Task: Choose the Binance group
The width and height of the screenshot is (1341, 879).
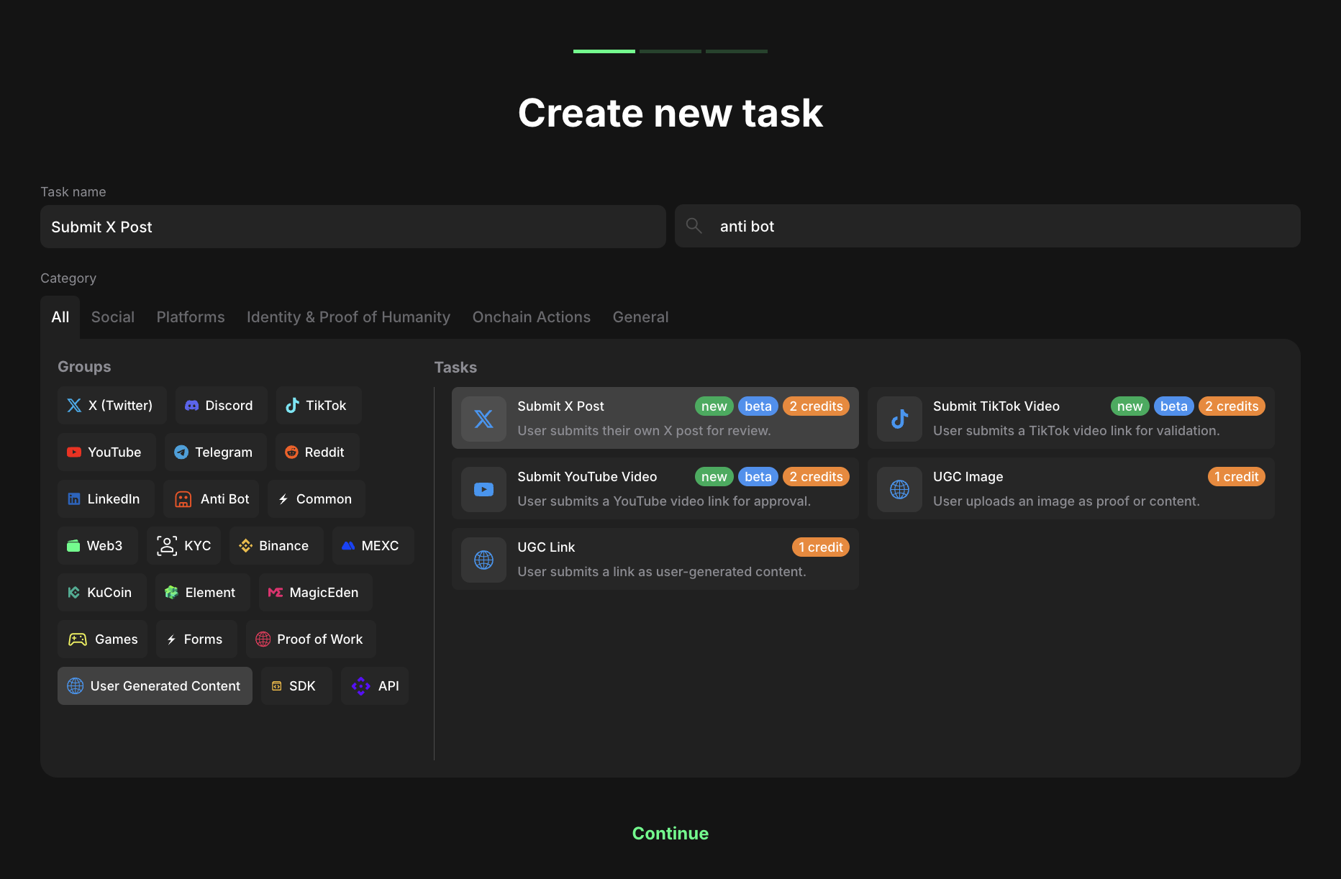Action: click(276, 546)
